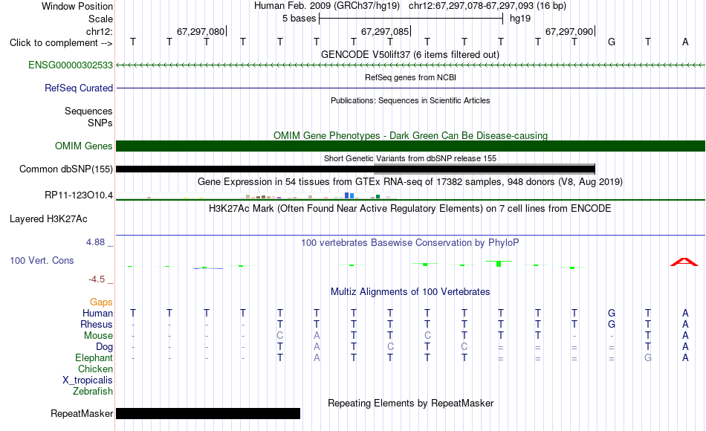Click the 67,297,080 position marker
The image size is (706, 431).
[x=201, y=31]
